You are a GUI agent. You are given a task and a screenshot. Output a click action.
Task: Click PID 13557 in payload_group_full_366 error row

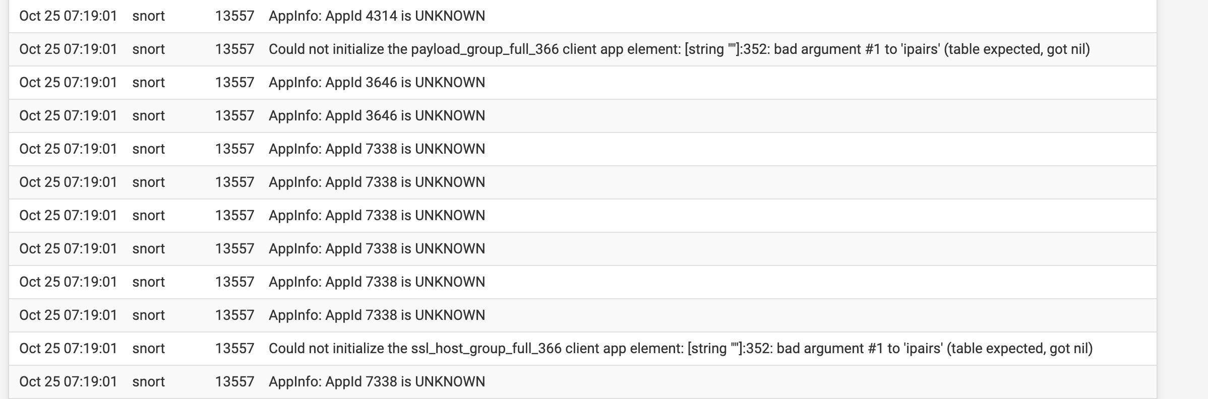click(234, 49)
